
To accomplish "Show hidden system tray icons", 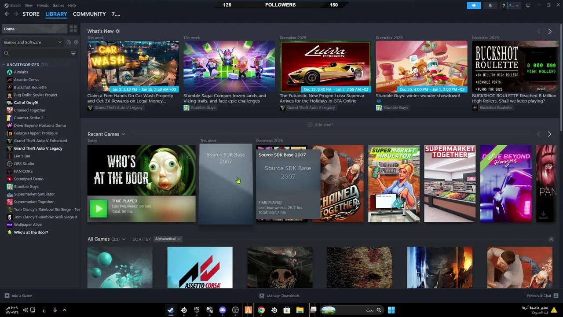I will coord(64,310).
